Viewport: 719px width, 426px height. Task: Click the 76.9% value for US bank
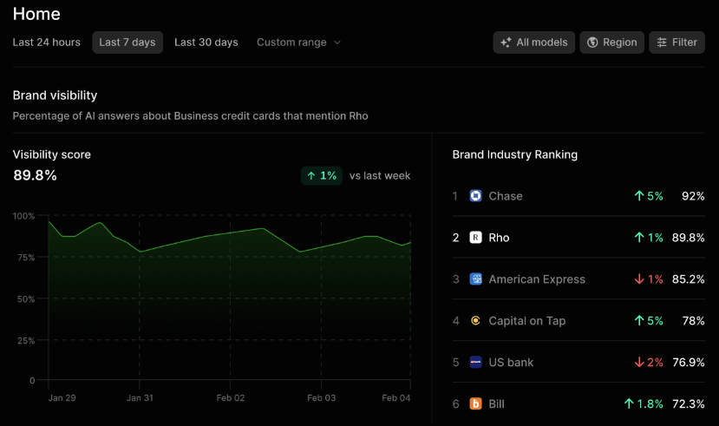point(689,363)
